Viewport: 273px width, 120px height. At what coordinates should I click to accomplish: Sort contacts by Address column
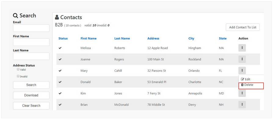pos(153,38)
